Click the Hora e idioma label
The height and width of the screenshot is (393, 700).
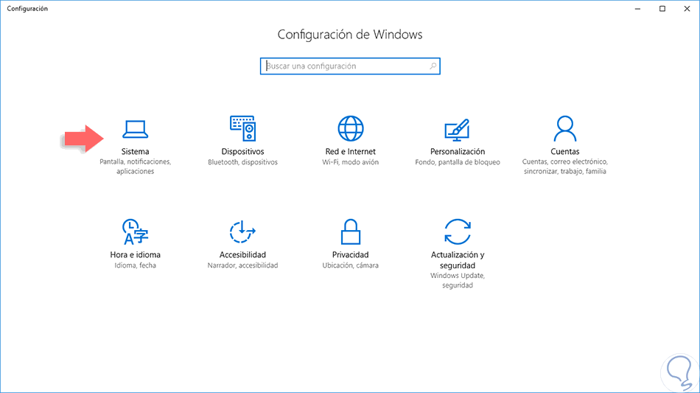coord(136,254)
